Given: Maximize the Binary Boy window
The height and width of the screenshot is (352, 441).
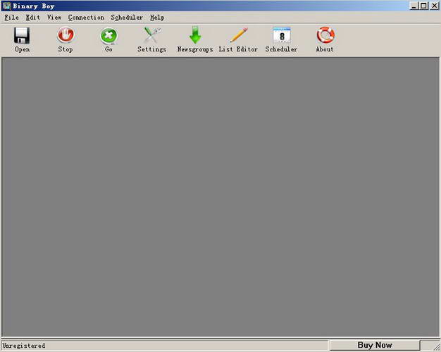Looking at the screenshot, I should click(423, 6).
